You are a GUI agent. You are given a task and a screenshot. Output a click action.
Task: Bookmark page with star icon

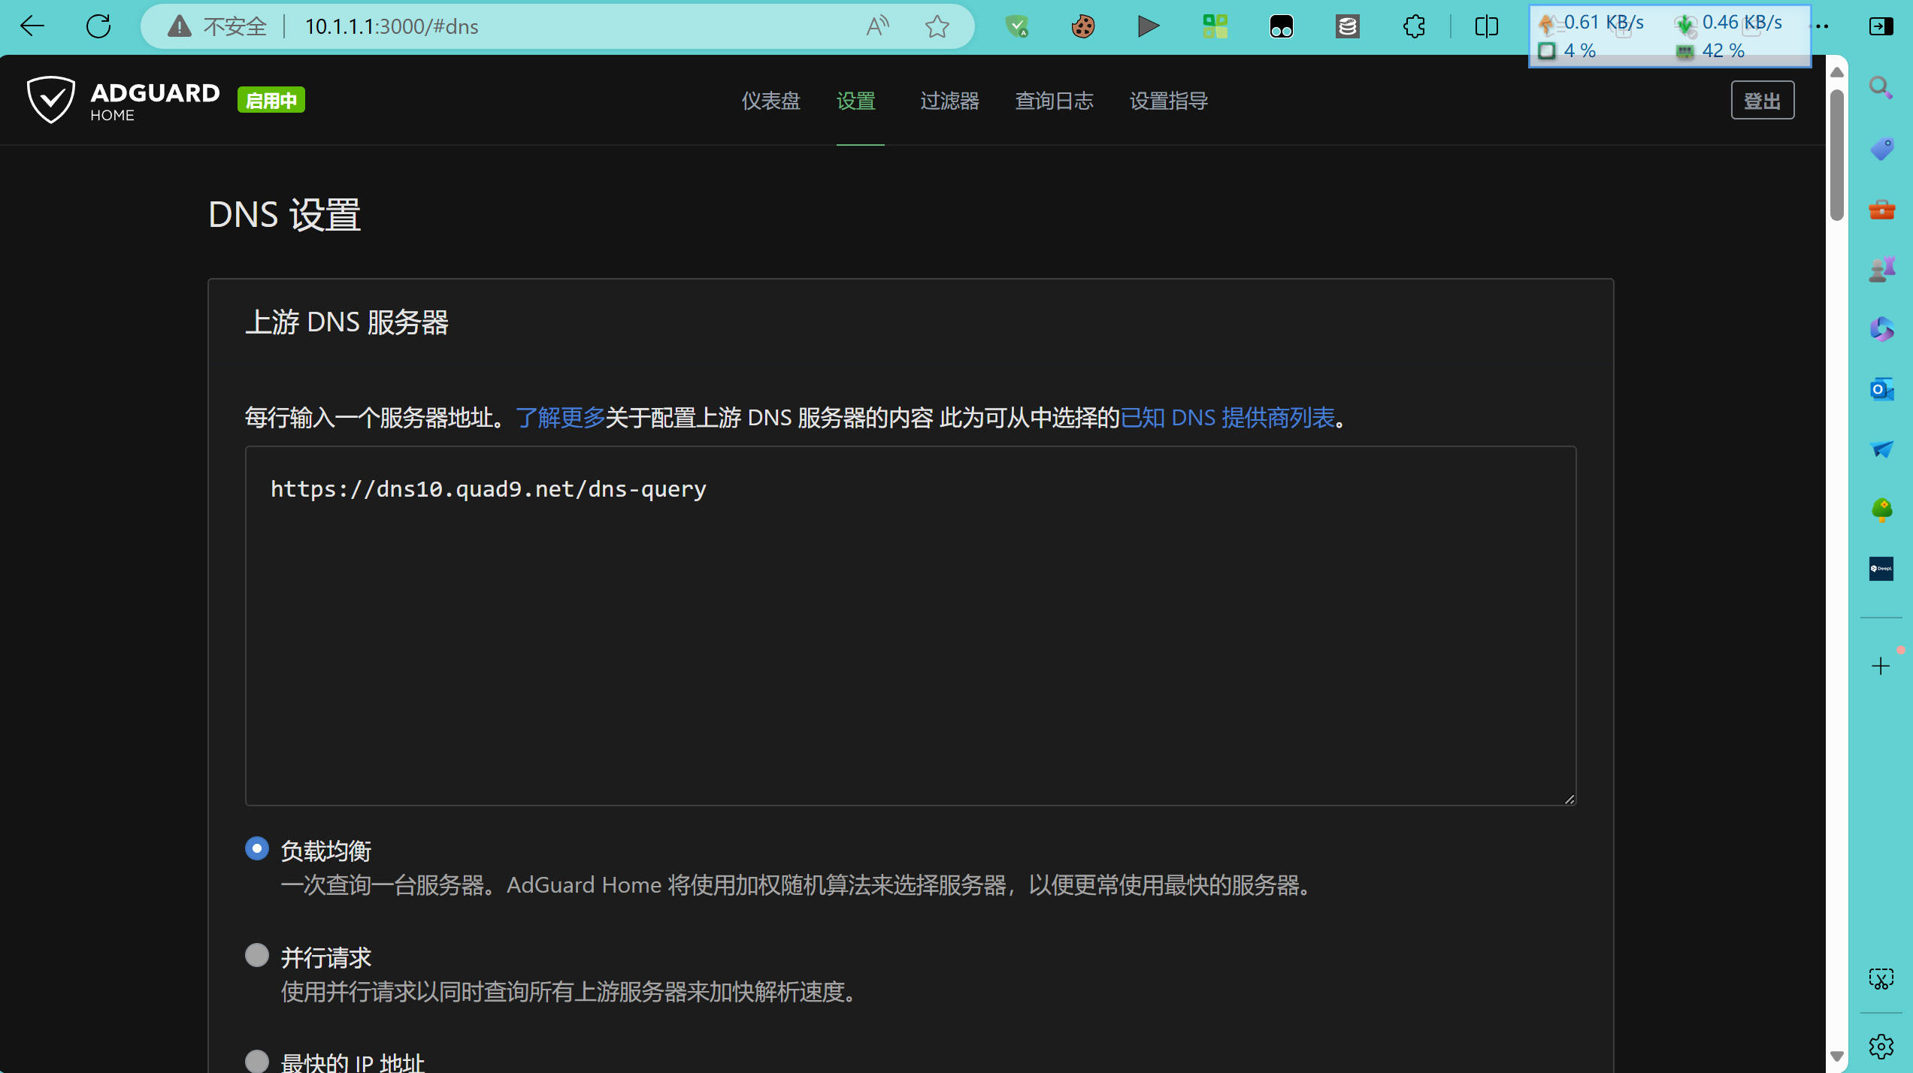pos(937,26)
